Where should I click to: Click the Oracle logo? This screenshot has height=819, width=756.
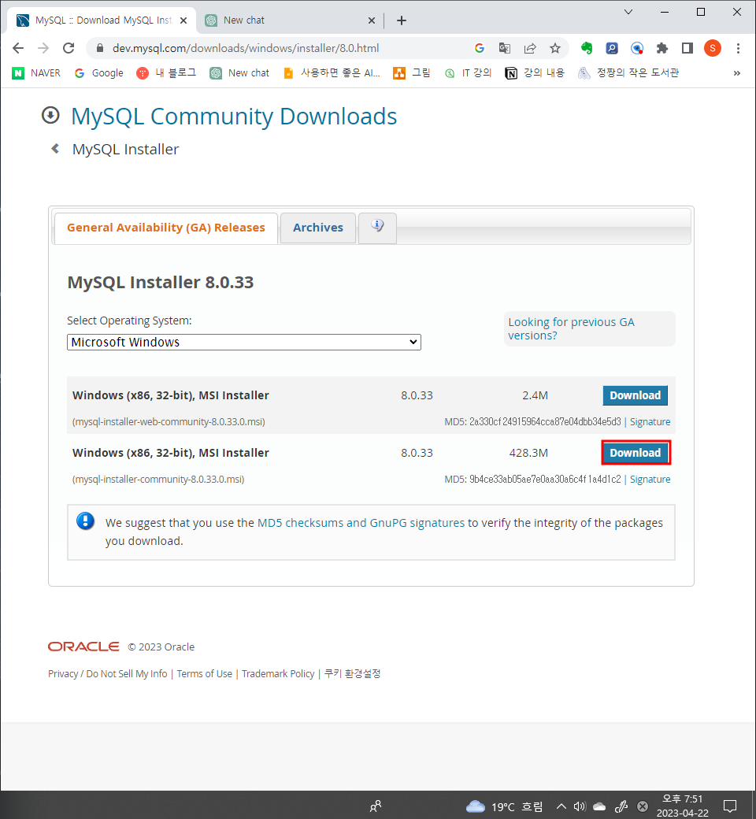[x=83, y=647]
